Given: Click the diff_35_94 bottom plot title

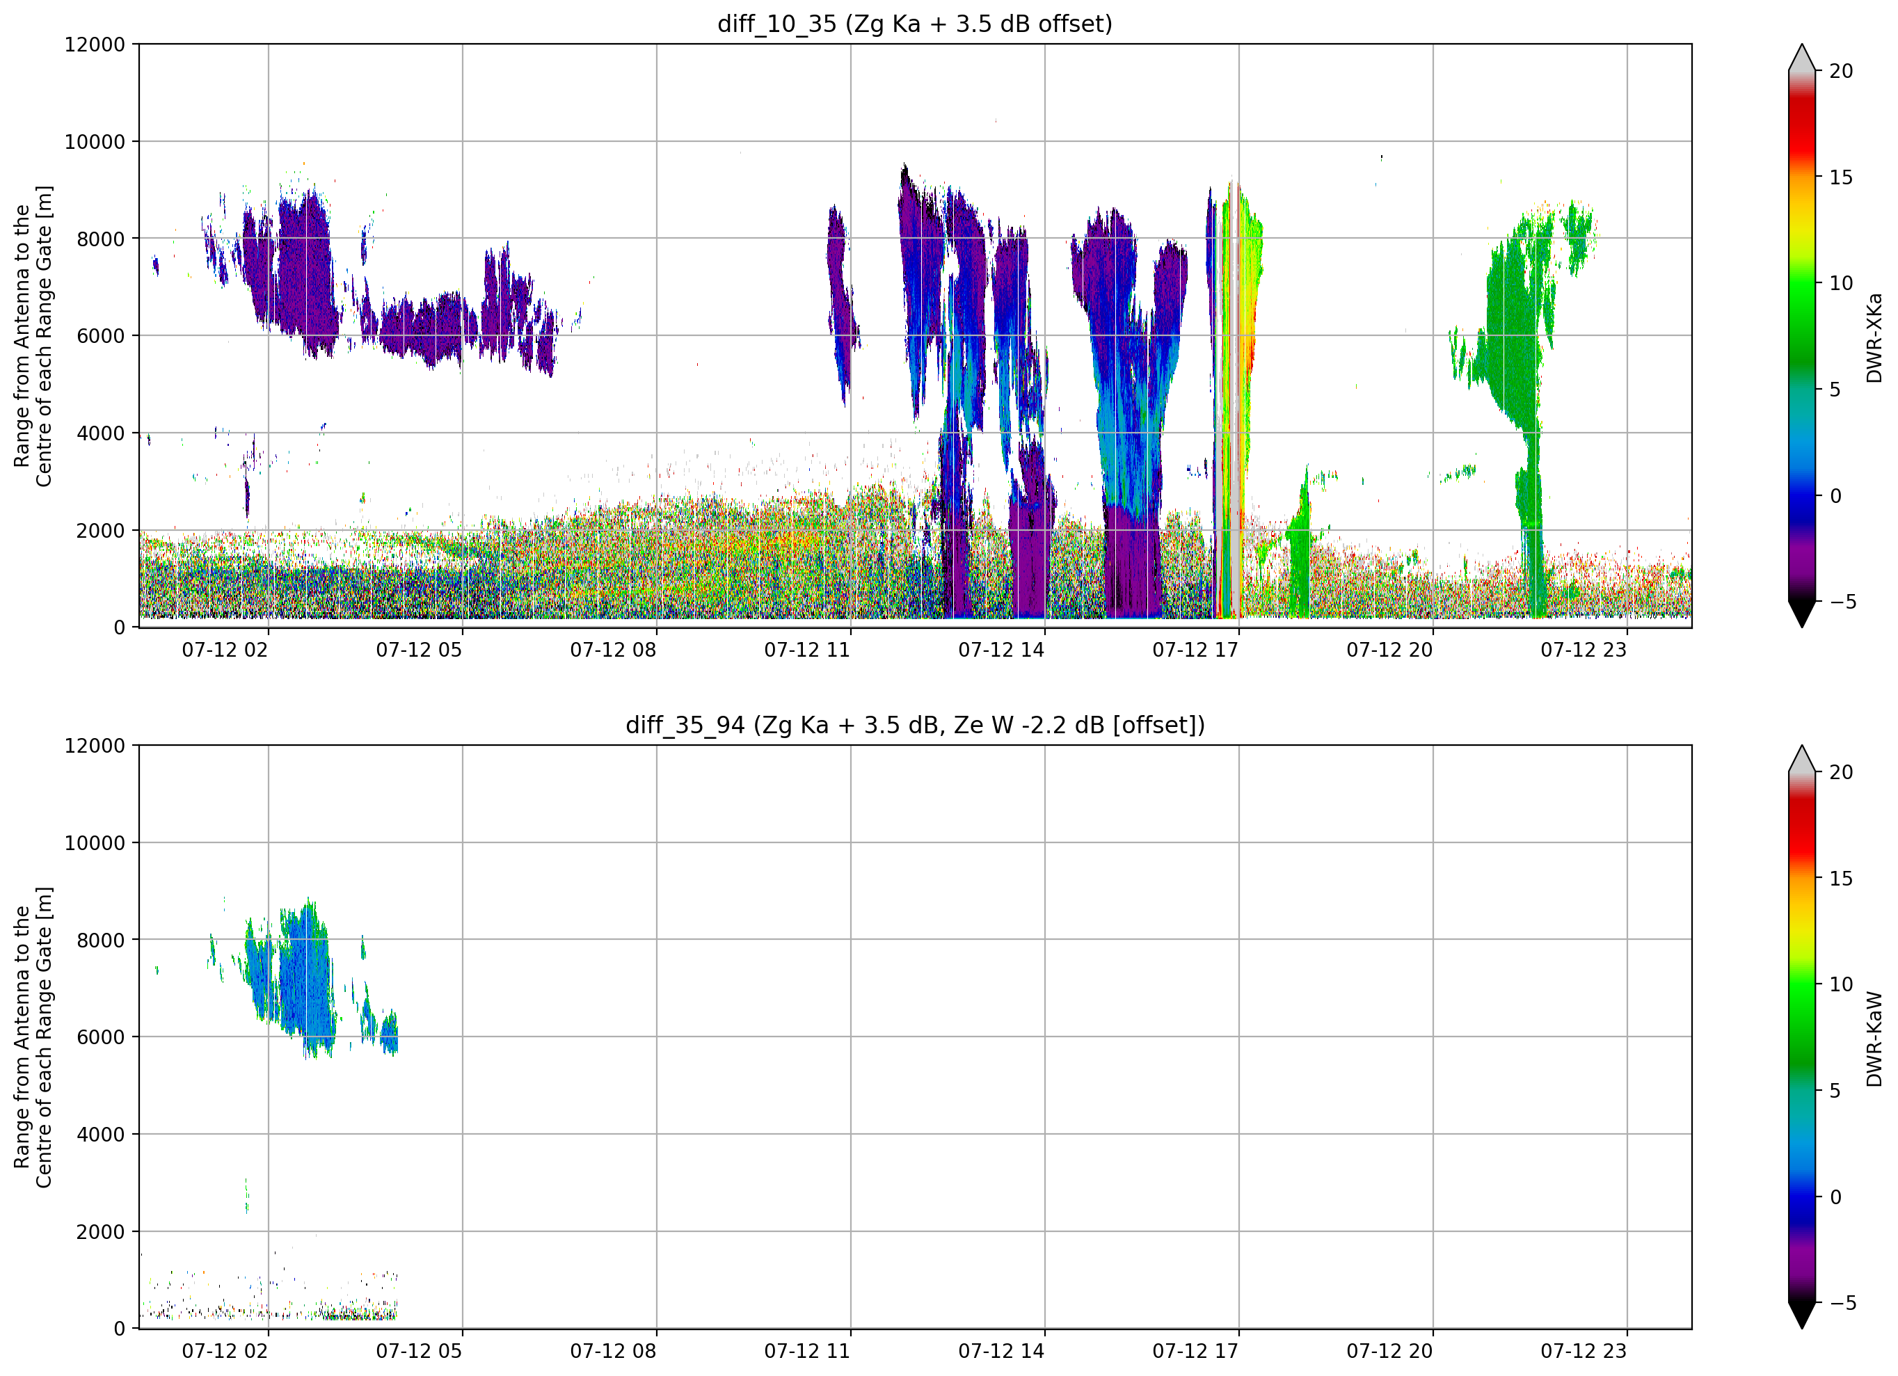Looking at the screenshot, I should (x=915, y=725).
